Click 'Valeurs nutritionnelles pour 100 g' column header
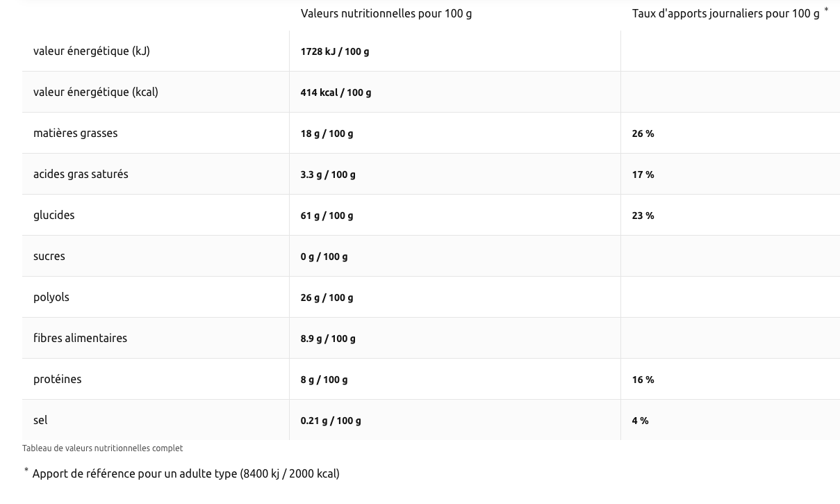This screenshot has height=504, width=840. [x=386, y=13]
